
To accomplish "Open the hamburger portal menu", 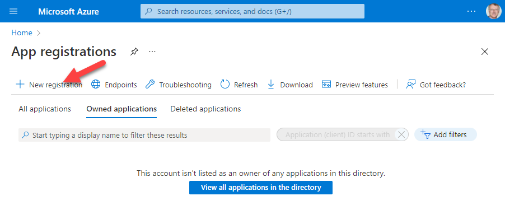I will pos(13,11).
